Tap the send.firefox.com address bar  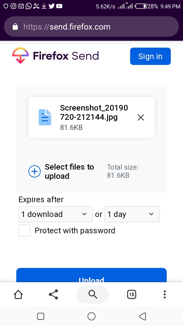point(91,27)
